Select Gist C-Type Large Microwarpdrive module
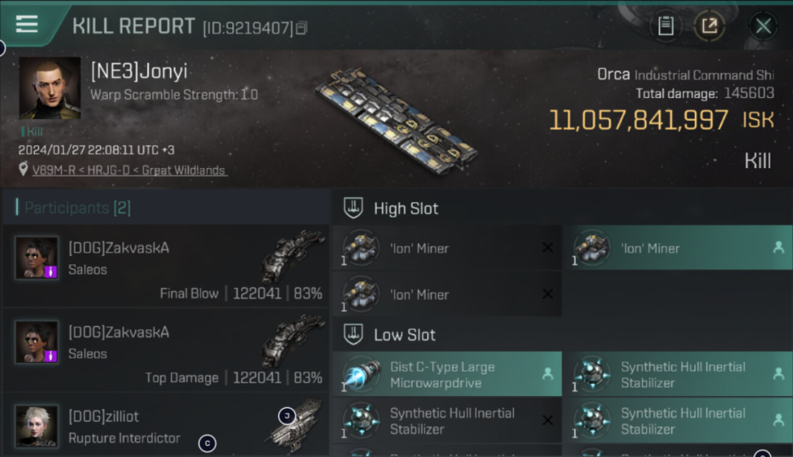The image size is (793, 457). pyautogui.click(x=447, y=375)
